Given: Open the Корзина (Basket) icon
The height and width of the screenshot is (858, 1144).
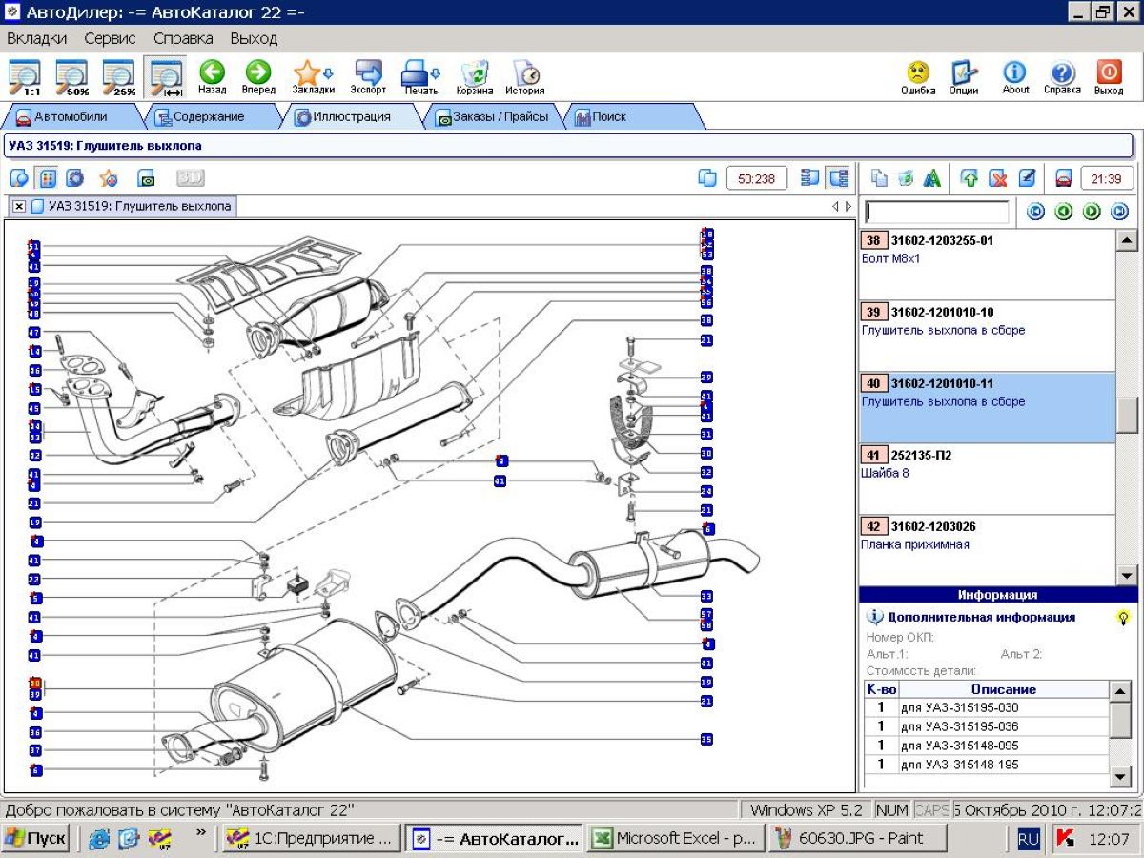Looking at the screenshot, I should (x=474, y=75).
